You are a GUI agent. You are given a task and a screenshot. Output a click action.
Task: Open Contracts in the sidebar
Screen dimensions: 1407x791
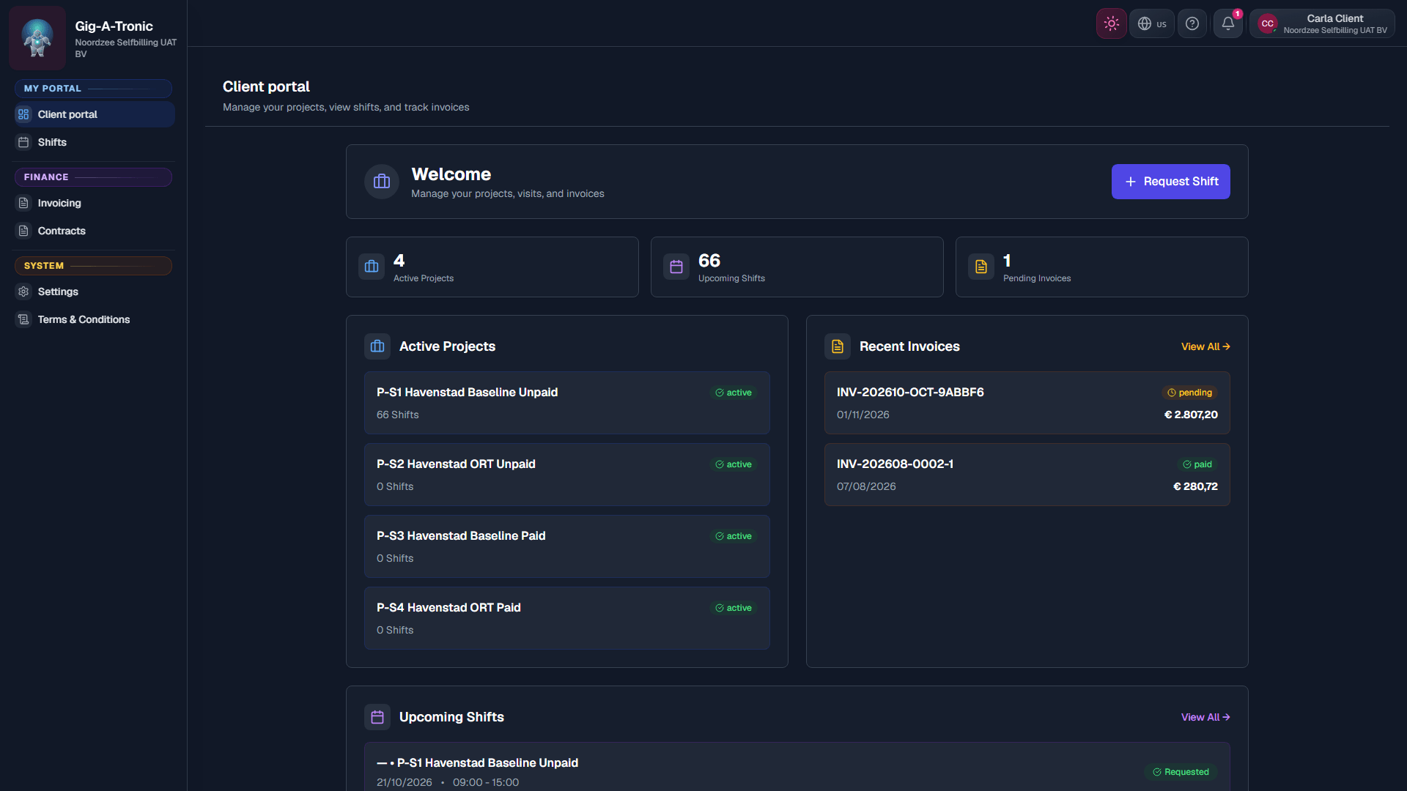pyautogui.click(x=94, y=231)
